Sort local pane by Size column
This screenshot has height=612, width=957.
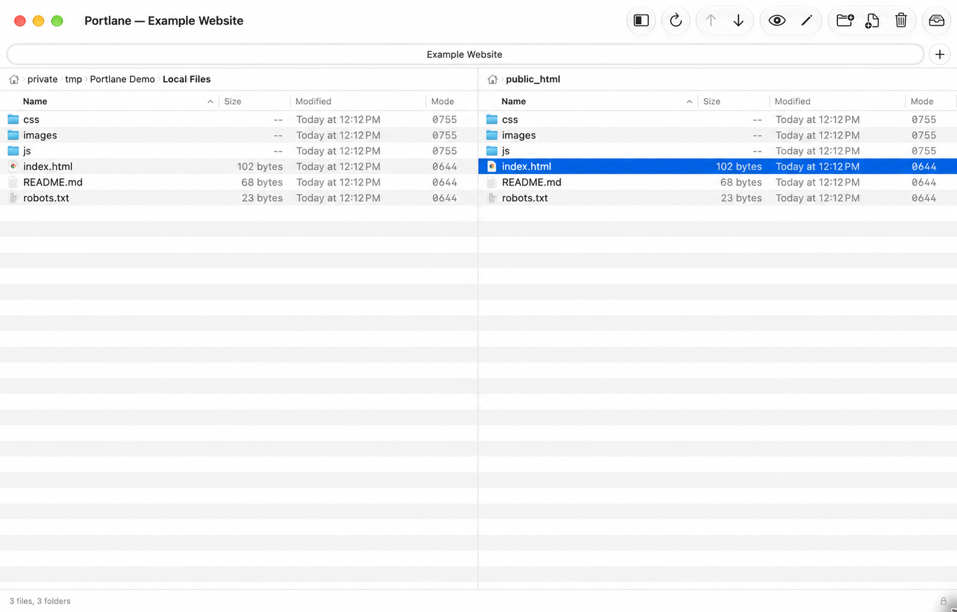(254, 101)
